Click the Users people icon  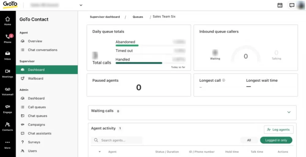23,151
